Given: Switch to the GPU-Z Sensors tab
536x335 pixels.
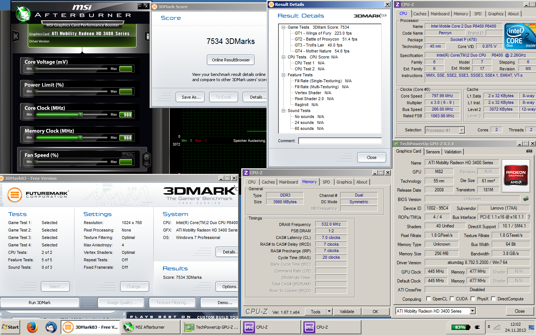Looking at the screenshot, I should tap(433, 152).
